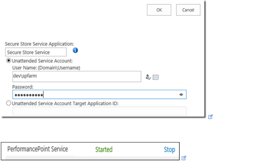Image resolution: width=269 pixels, height=162 pixels.
Task: Click the PerformancePoint Service name
Action: click(37, 149)
